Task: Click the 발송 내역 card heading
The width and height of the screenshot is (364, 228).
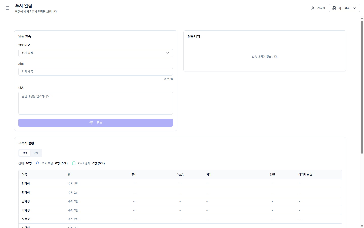Action: 194,36
